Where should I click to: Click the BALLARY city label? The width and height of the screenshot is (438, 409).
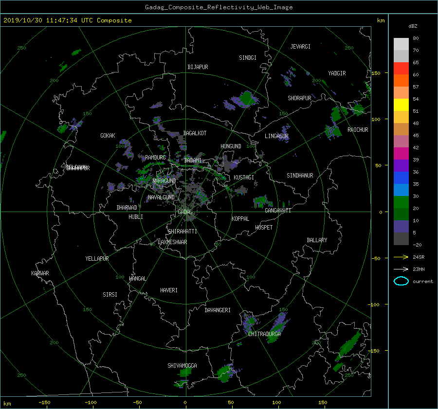(317, 240)
